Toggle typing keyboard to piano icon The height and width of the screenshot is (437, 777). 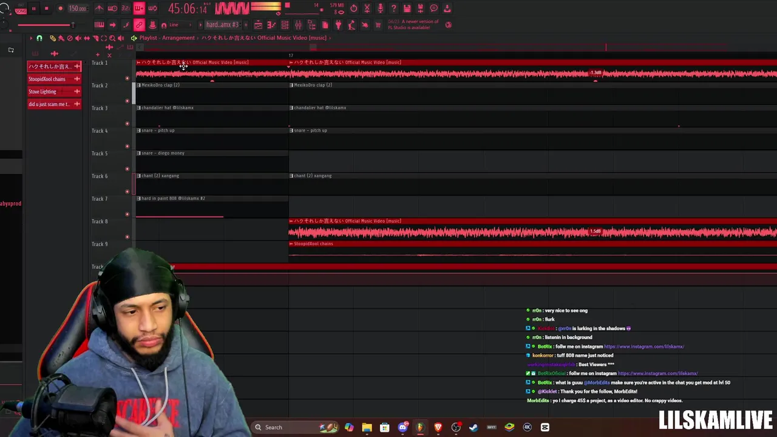[x=99, y=25]
